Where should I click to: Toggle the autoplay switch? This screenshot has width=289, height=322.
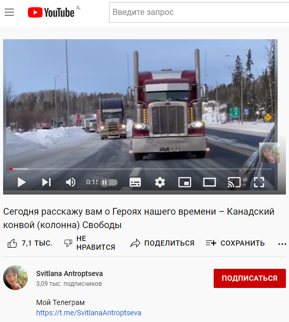click(109, 182)
